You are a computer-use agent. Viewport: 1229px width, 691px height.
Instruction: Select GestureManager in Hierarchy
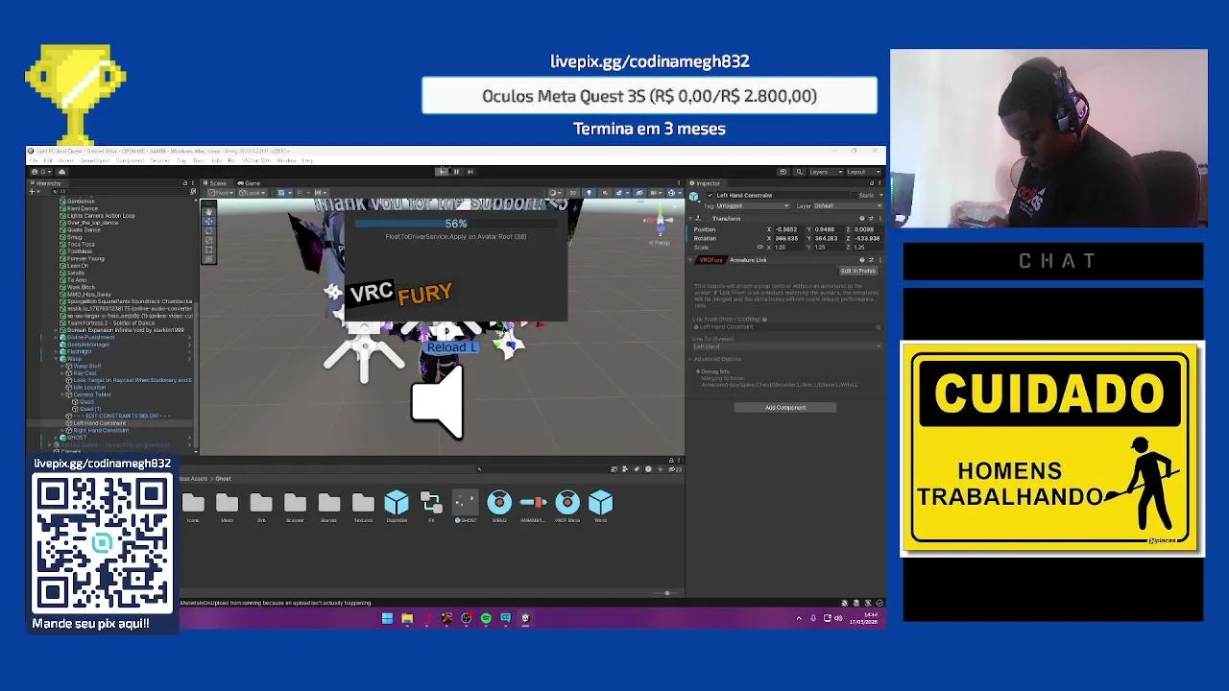[88, 345]
